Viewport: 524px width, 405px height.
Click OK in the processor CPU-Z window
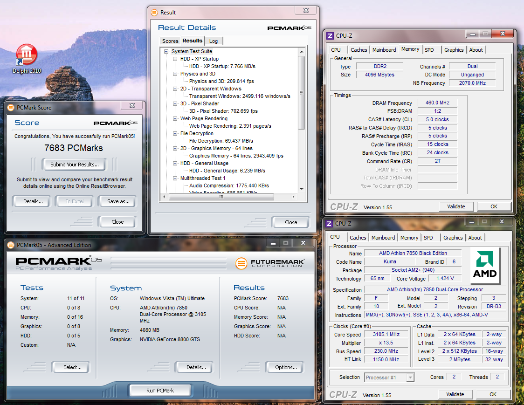point(493,395)
